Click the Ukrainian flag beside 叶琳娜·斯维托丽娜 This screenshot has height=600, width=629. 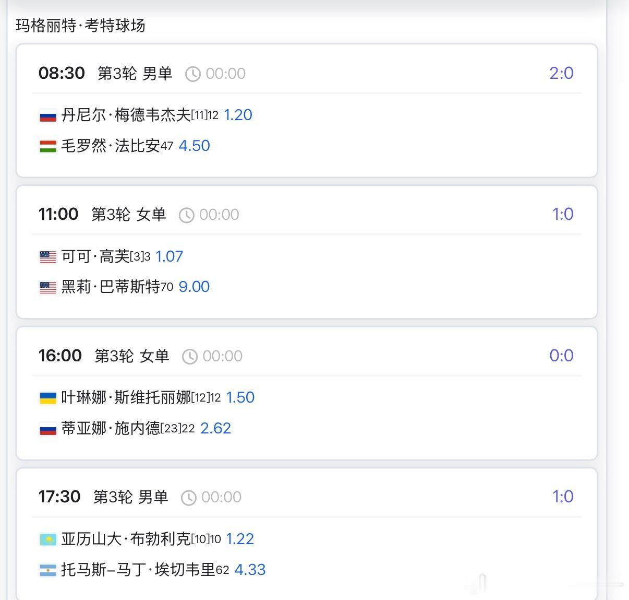[48, 398]
